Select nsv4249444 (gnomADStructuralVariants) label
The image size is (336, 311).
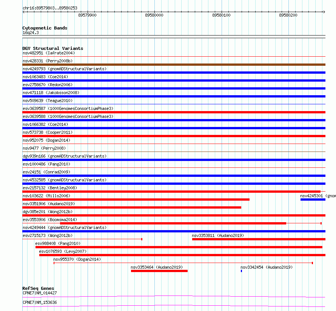[65, 227]
